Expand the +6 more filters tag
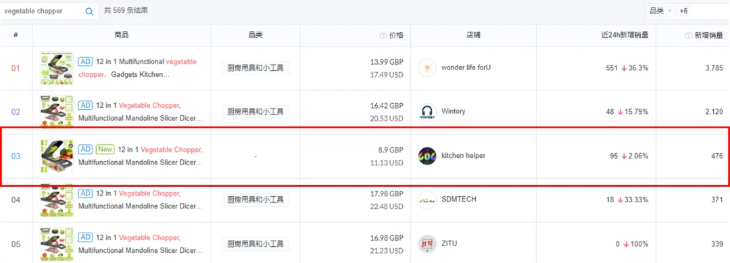 pos(683,11)
